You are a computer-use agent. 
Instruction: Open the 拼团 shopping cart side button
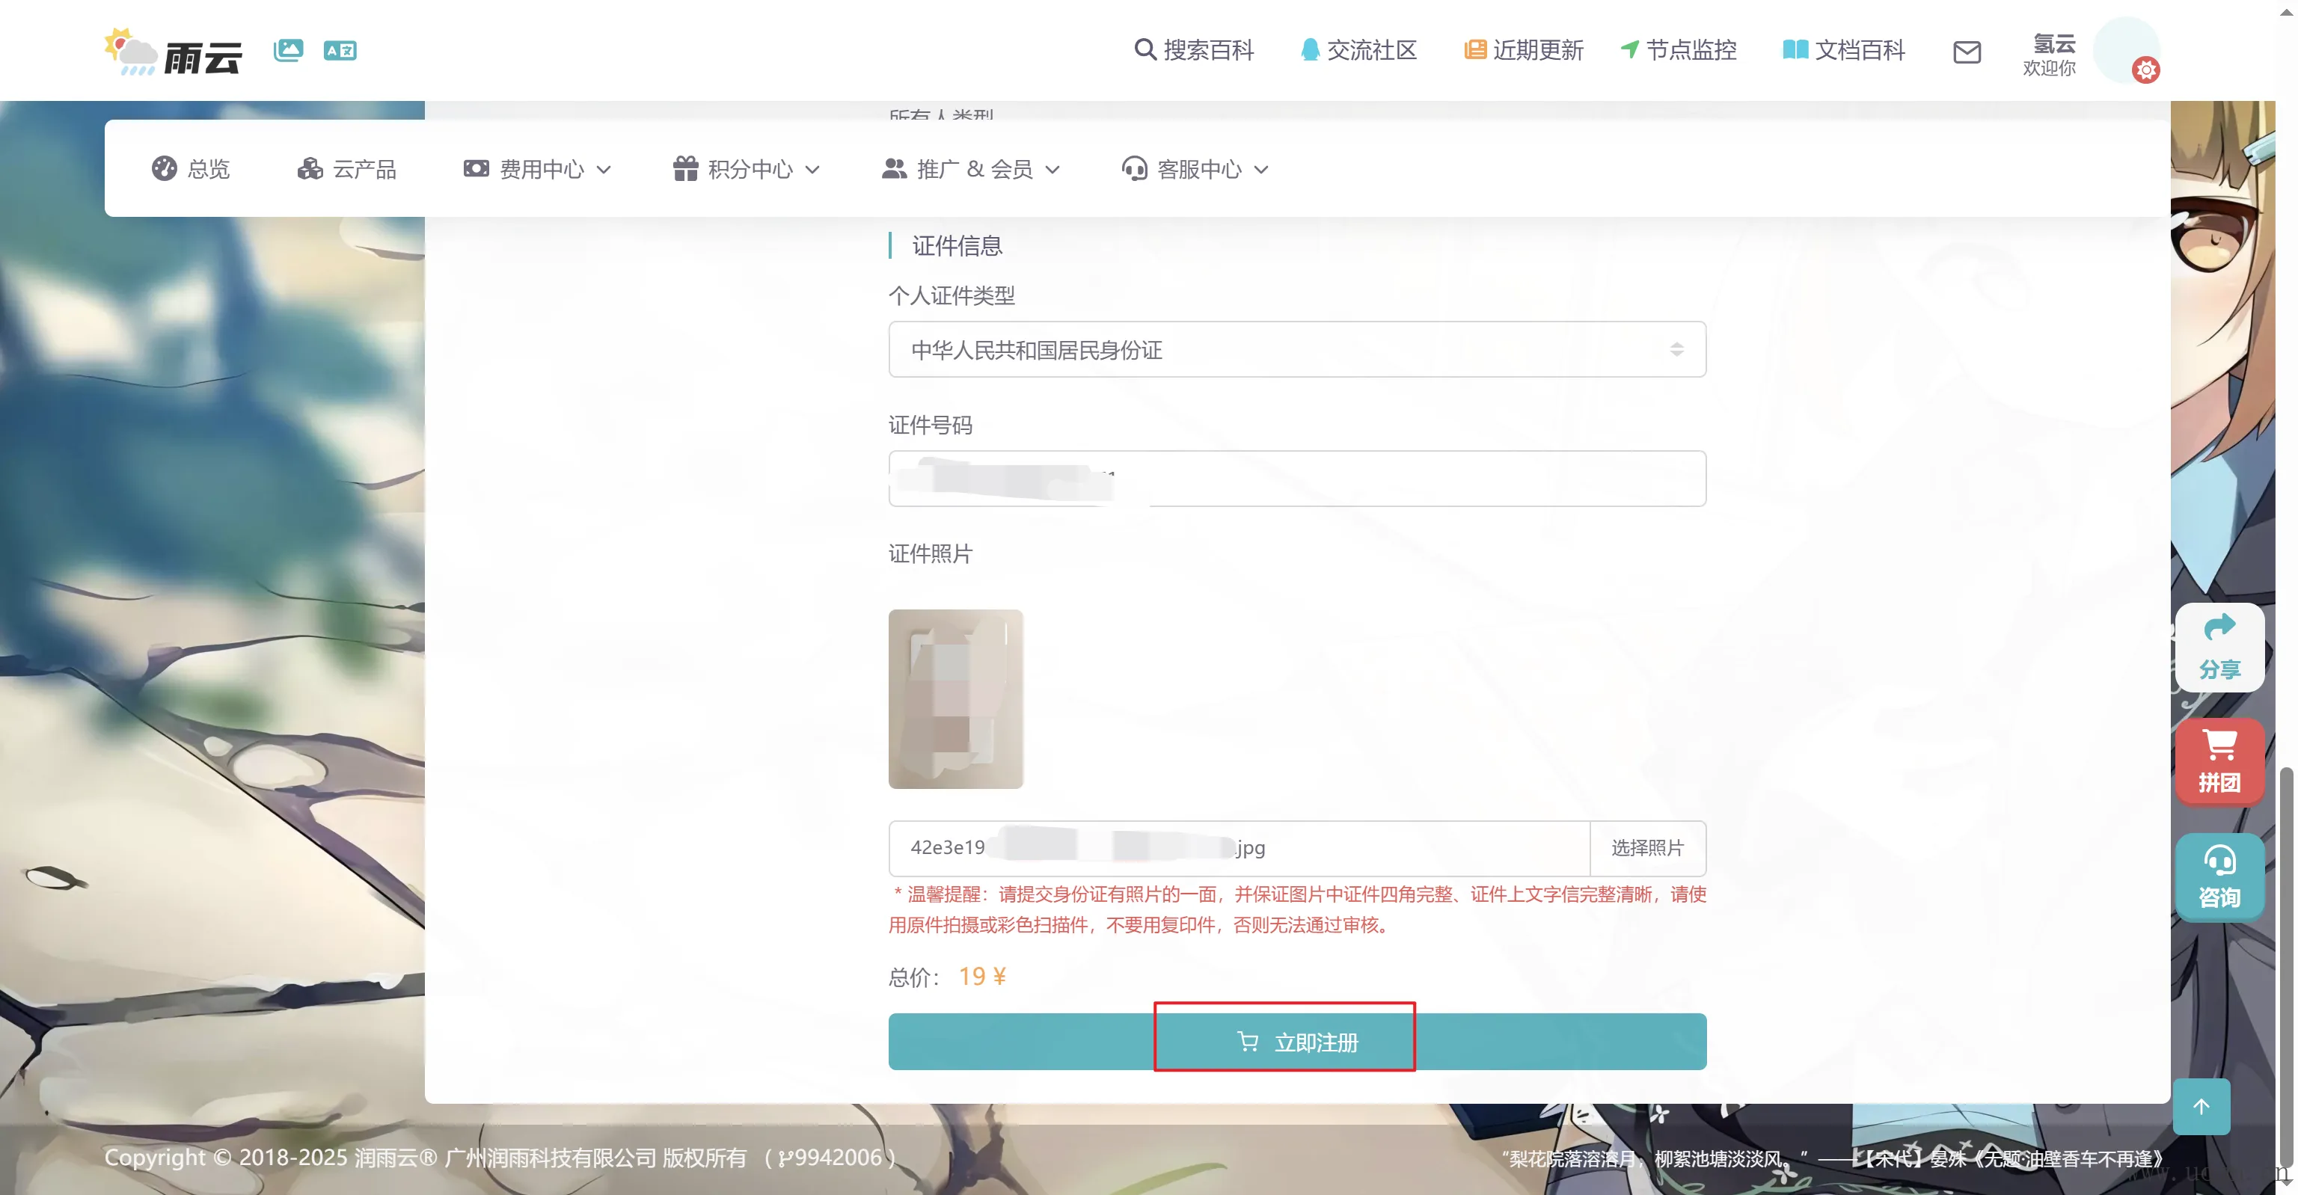click(x=2219, y=761)
